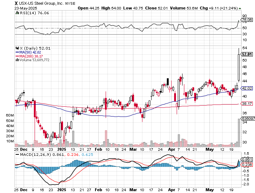Click the boxed 52.01 price tag on the right axis
The height and width of the screenshot is (193, 255).
click(x=247, y=54)
